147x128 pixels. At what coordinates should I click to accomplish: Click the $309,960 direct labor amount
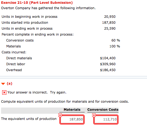[x=108, y=64]
